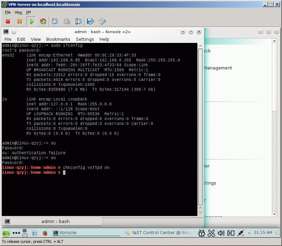Maximize the Konsole window
This screenshot has height=246, width=282.
click(191, 32)
